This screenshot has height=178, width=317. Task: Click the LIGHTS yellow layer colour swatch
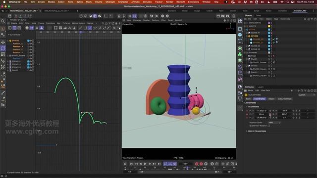pos(269,26)
